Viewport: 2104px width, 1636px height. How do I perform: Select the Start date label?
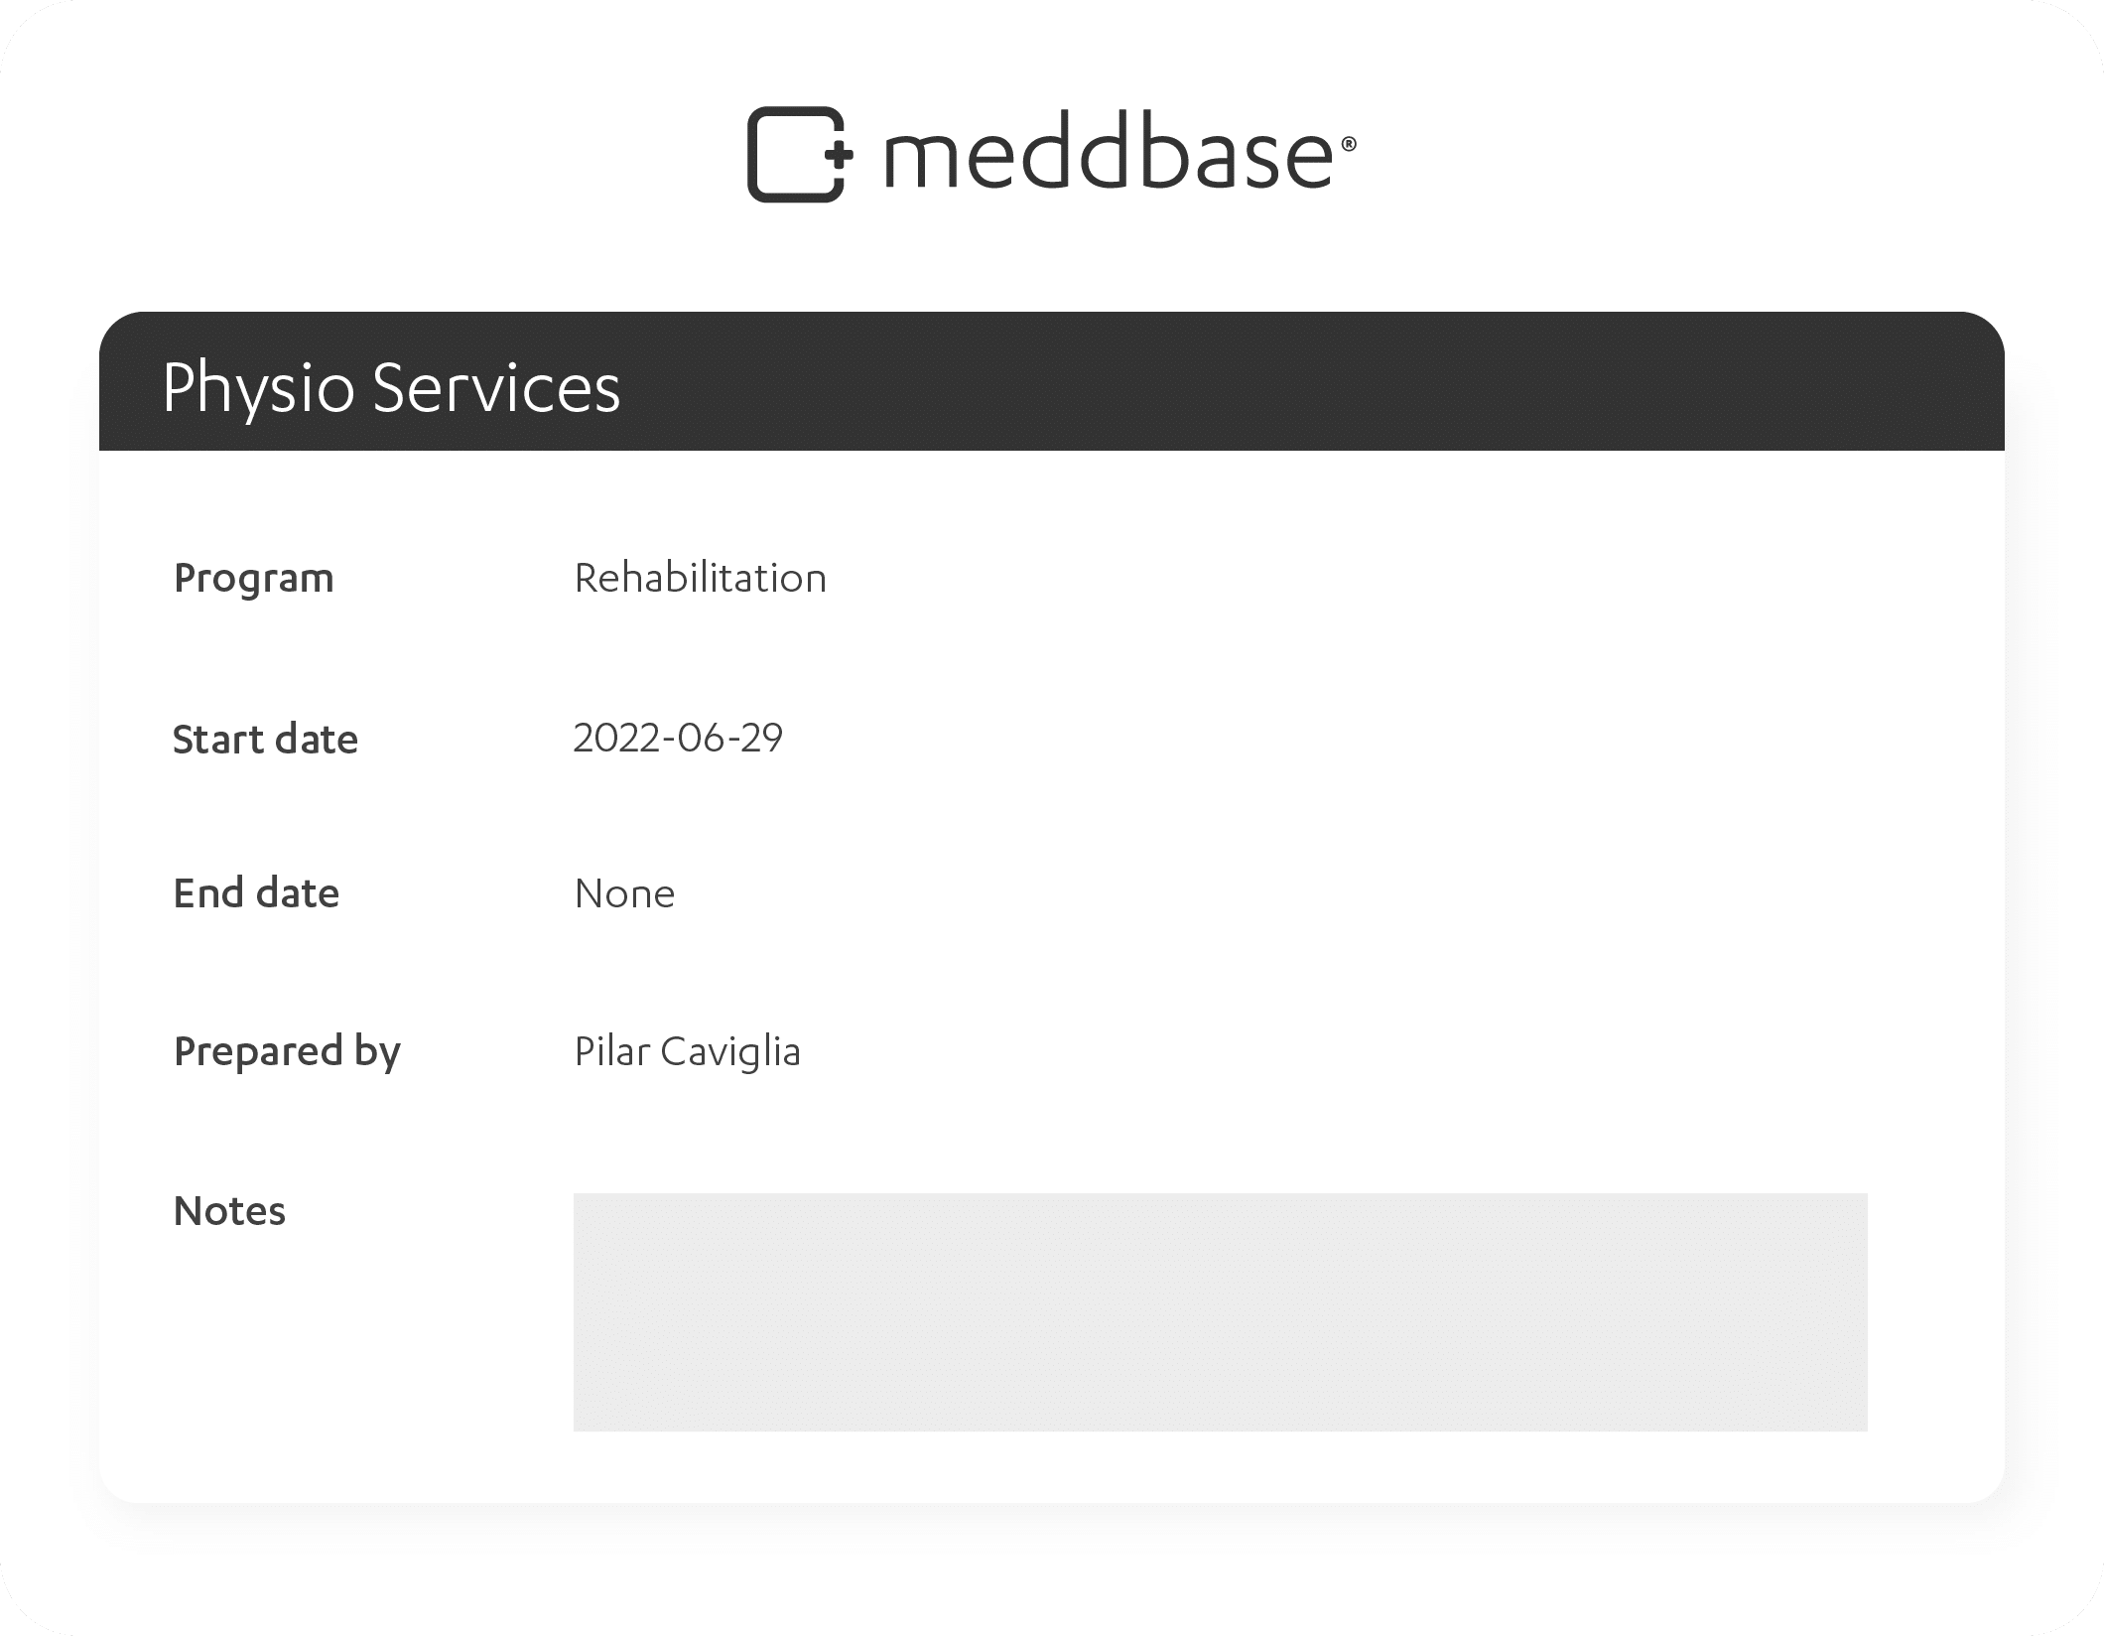[x=265, y=740]
